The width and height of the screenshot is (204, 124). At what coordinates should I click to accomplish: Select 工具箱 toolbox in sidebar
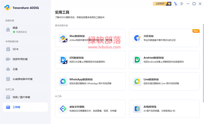(x=25, y=107)
